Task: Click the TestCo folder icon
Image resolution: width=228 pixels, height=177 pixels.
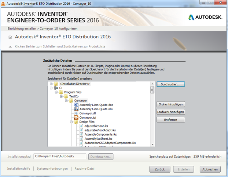Action: coord(66,96)
